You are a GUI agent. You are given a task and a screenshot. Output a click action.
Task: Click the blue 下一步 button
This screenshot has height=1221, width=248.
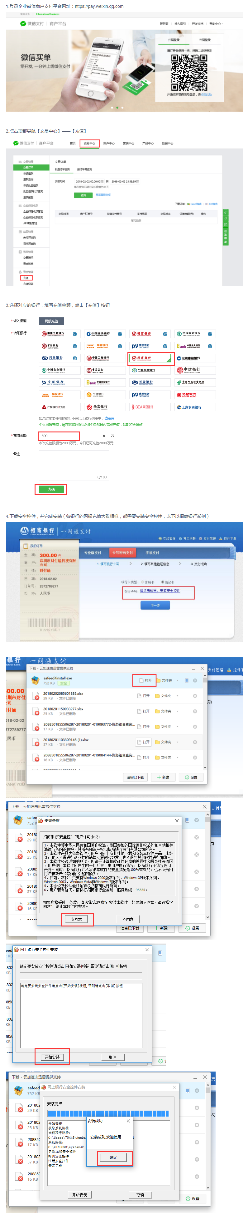point(155,605)
